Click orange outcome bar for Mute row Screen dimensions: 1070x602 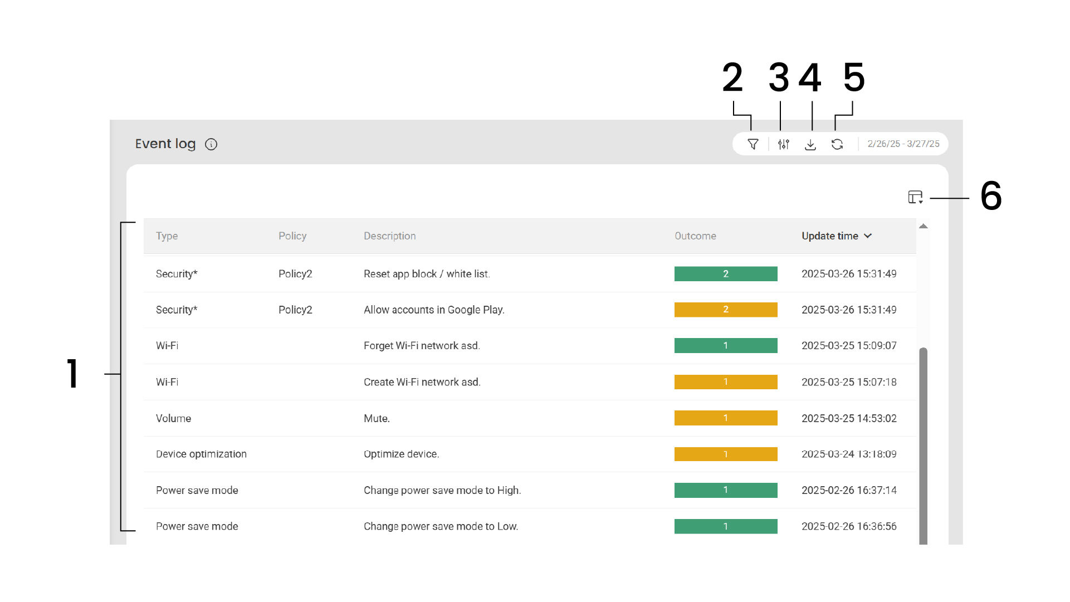coord(725,418)
